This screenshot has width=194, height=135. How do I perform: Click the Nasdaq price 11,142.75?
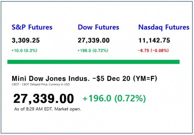[x=154, y=41]
